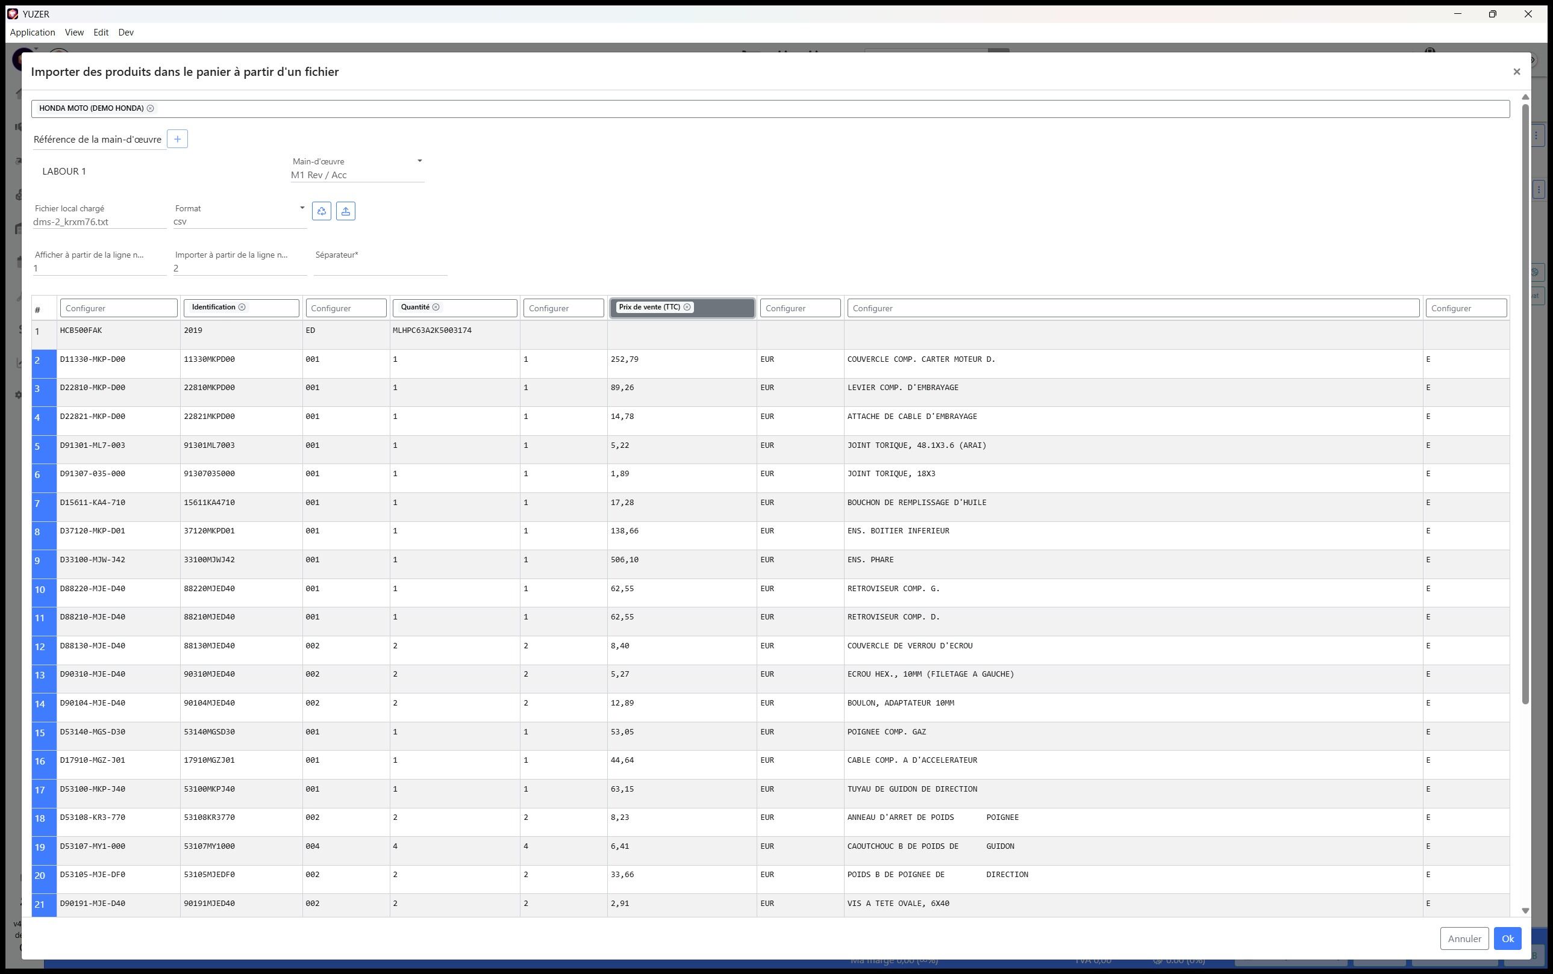Open the Main-d'œuvre dropdown

coord(419,161)
